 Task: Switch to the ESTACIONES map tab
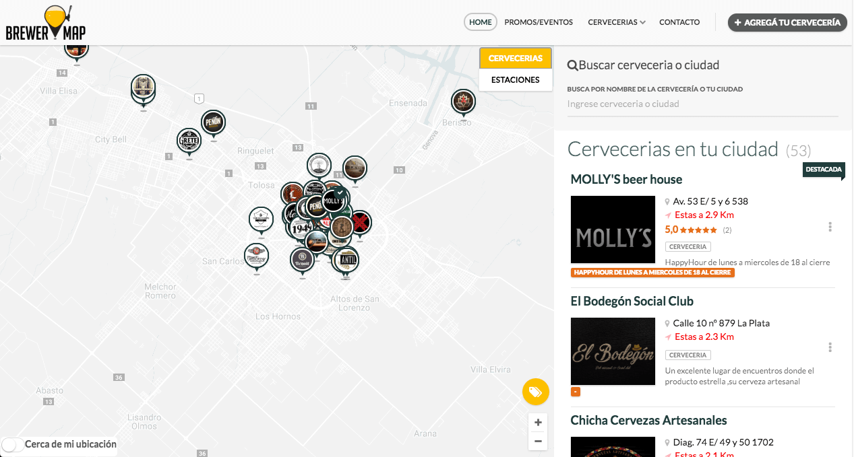(x=516, y=80)
